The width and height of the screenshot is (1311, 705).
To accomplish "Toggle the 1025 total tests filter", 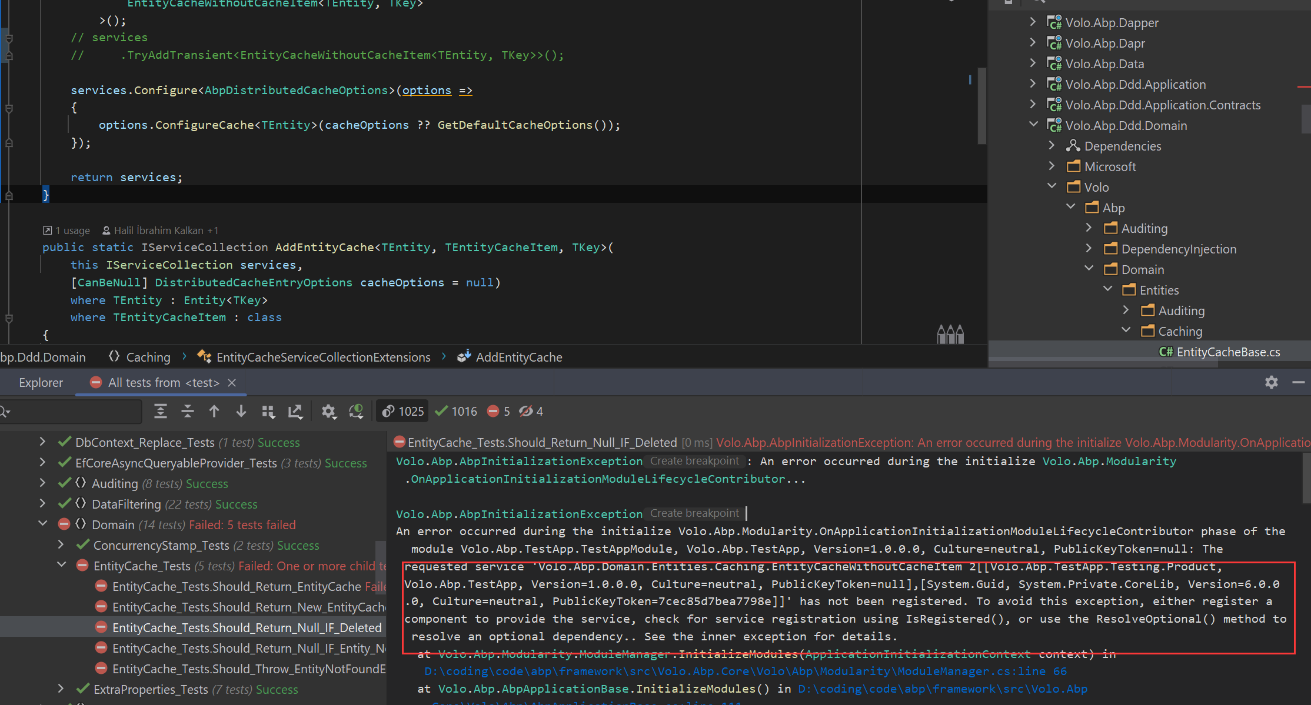I will coord(403,412).
